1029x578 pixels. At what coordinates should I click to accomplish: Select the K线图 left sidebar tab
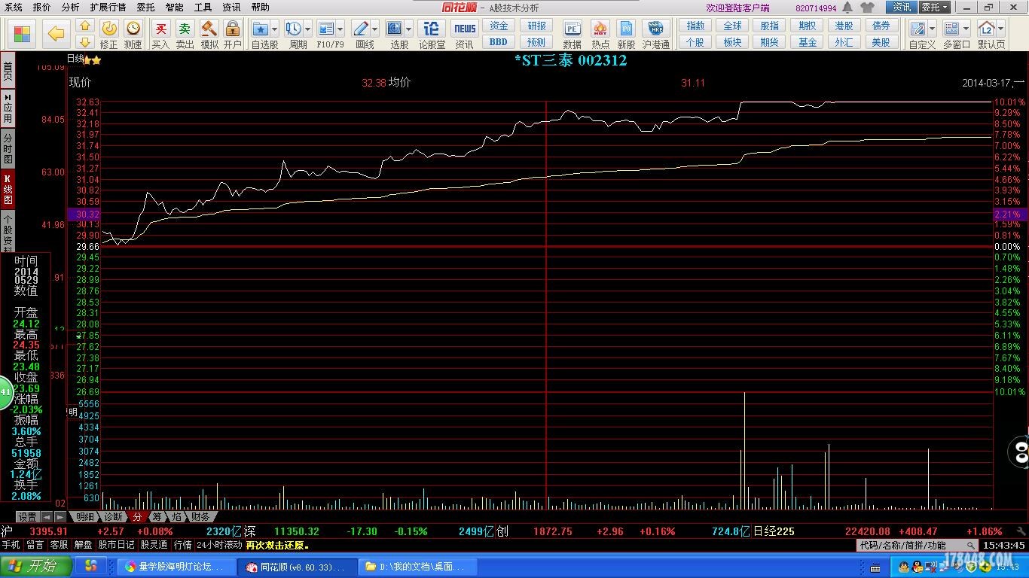[x=8, y=190]
